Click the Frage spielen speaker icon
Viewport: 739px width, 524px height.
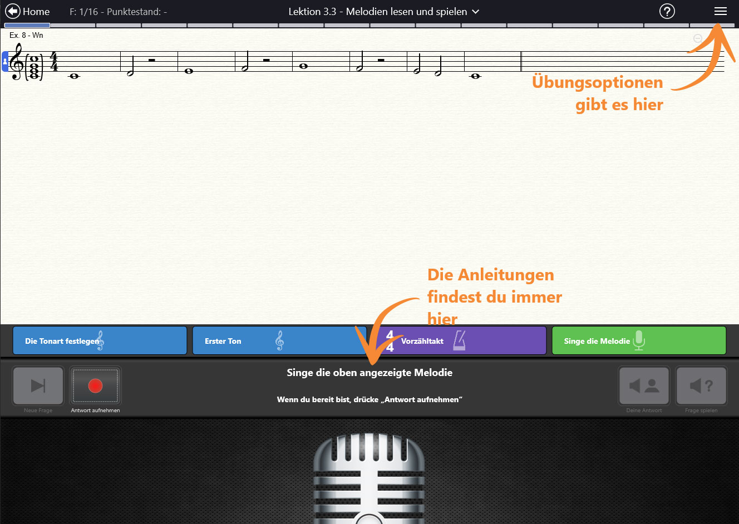[701, 386]
